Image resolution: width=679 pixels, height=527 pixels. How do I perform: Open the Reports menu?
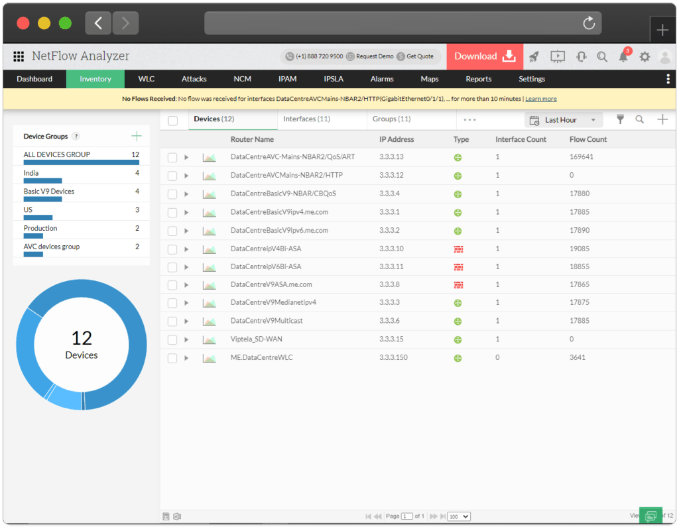[479, 79]
